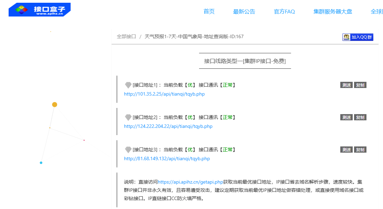The height and width of the screenshot is (209, 383).
Task: Click the diamond icon beside 接口地址3
Action: [x=128, y=150]
